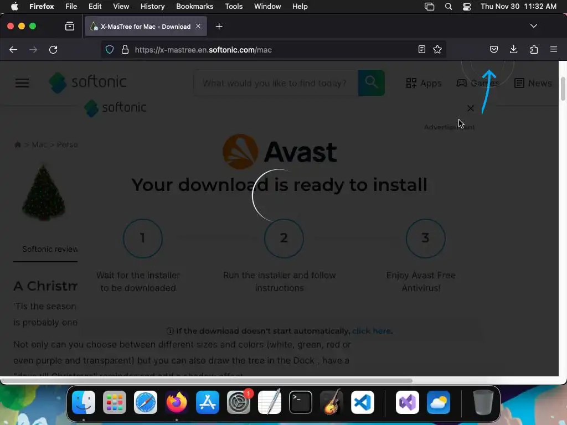Close the X-MasTree for Mac tab
Screen dimensions: 567x425
tap(198, 27)
